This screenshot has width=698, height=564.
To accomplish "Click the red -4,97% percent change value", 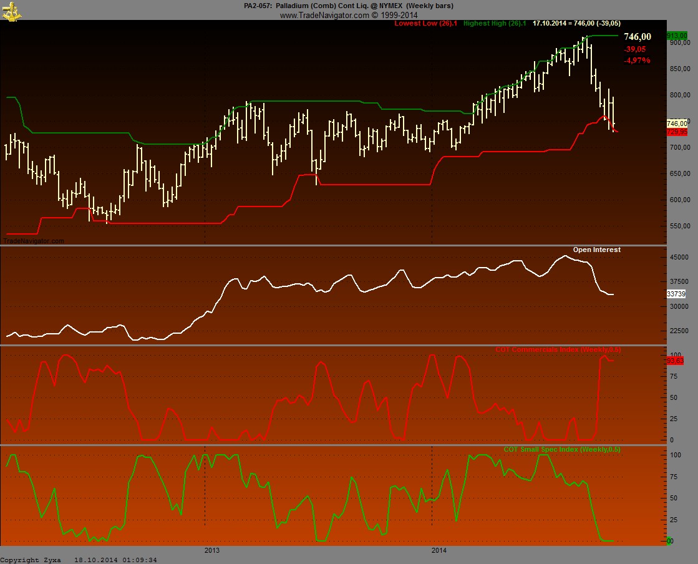I will click(637, 60).
